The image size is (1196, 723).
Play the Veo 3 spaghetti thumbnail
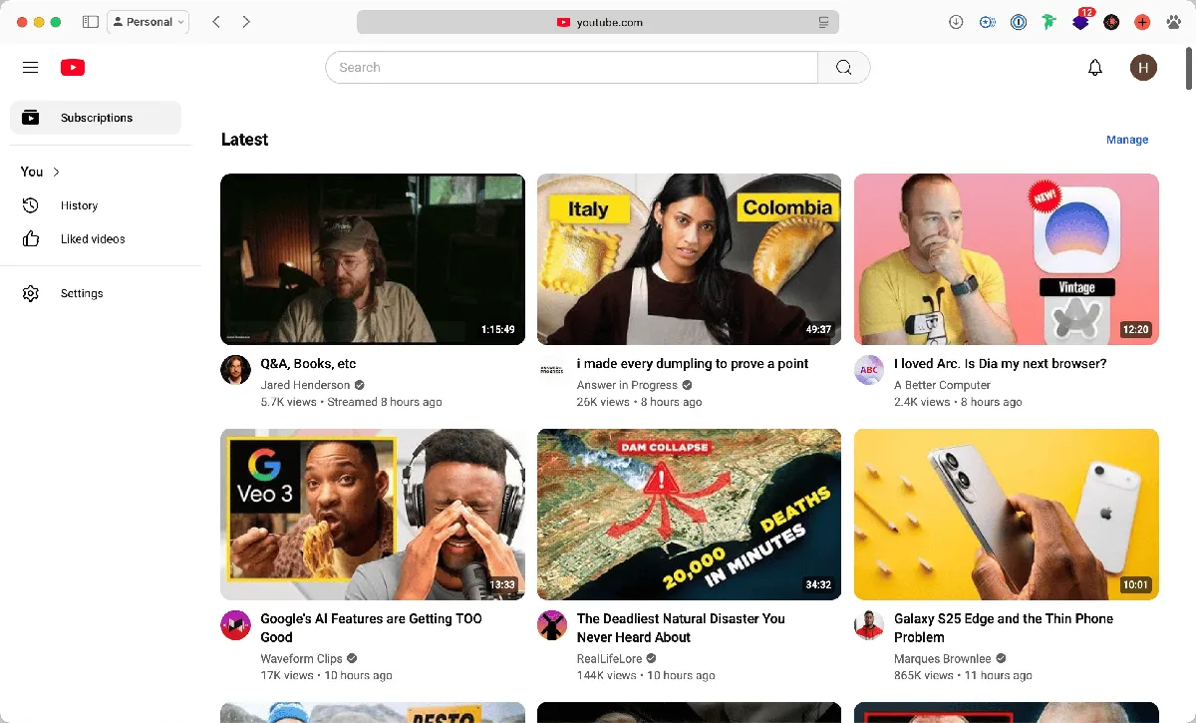(373, 515)
